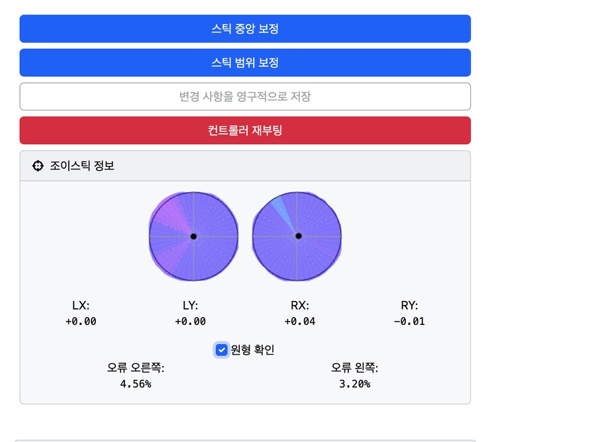Click the center dot of the right stick circle

[297, 236]
